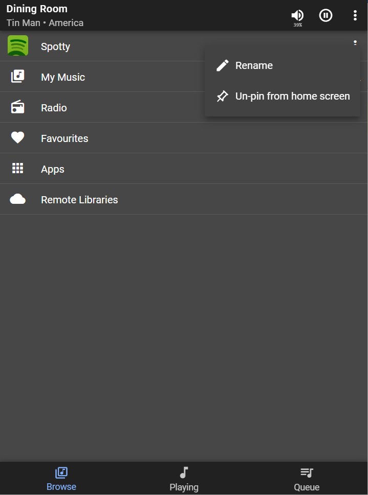The image size is (368, 495).
Task: Click the Apps grid icon
Action: point(18,169)
